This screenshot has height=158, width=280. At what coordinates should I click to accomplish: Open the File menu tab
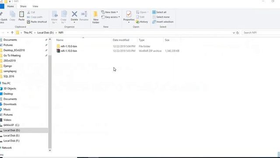point(2,6)
